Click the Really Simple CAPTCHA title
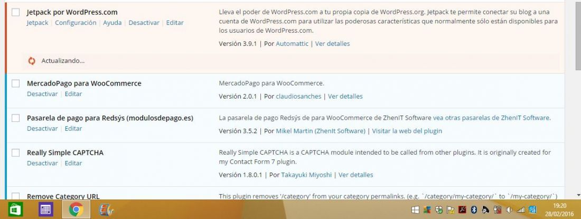 pyautogui.click(x=65, y=153)
